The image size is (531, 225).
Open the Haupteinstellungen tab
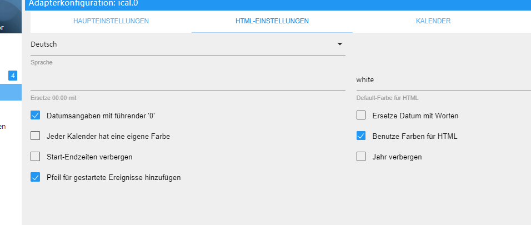point(111,21)
